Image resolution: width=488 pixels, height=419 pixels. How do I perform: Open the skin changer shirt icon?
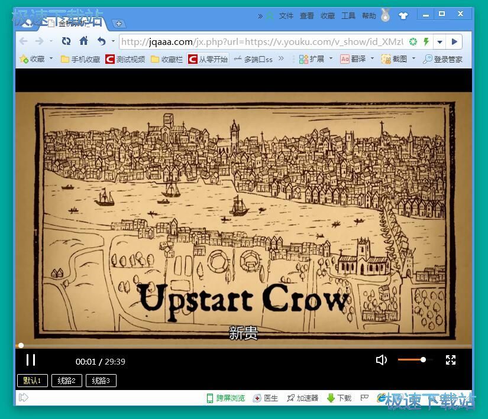403,15
